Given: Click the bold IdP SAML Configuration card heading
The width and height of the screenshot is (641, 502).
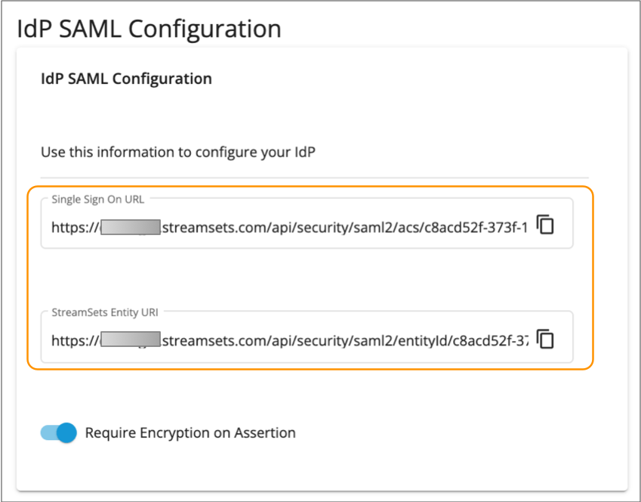Looking at the screenshot, I should (126, 79).
